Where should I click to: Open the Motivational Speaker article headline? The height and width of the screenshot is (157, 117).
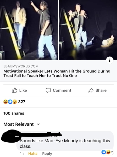tap(57, 73)
